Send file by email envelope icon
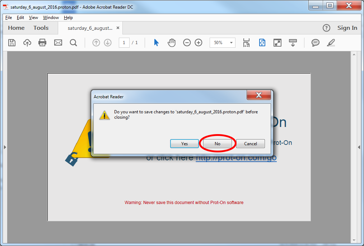Image resolution: width=364 pixels, height=246 pixels. (x=58, y=43)
